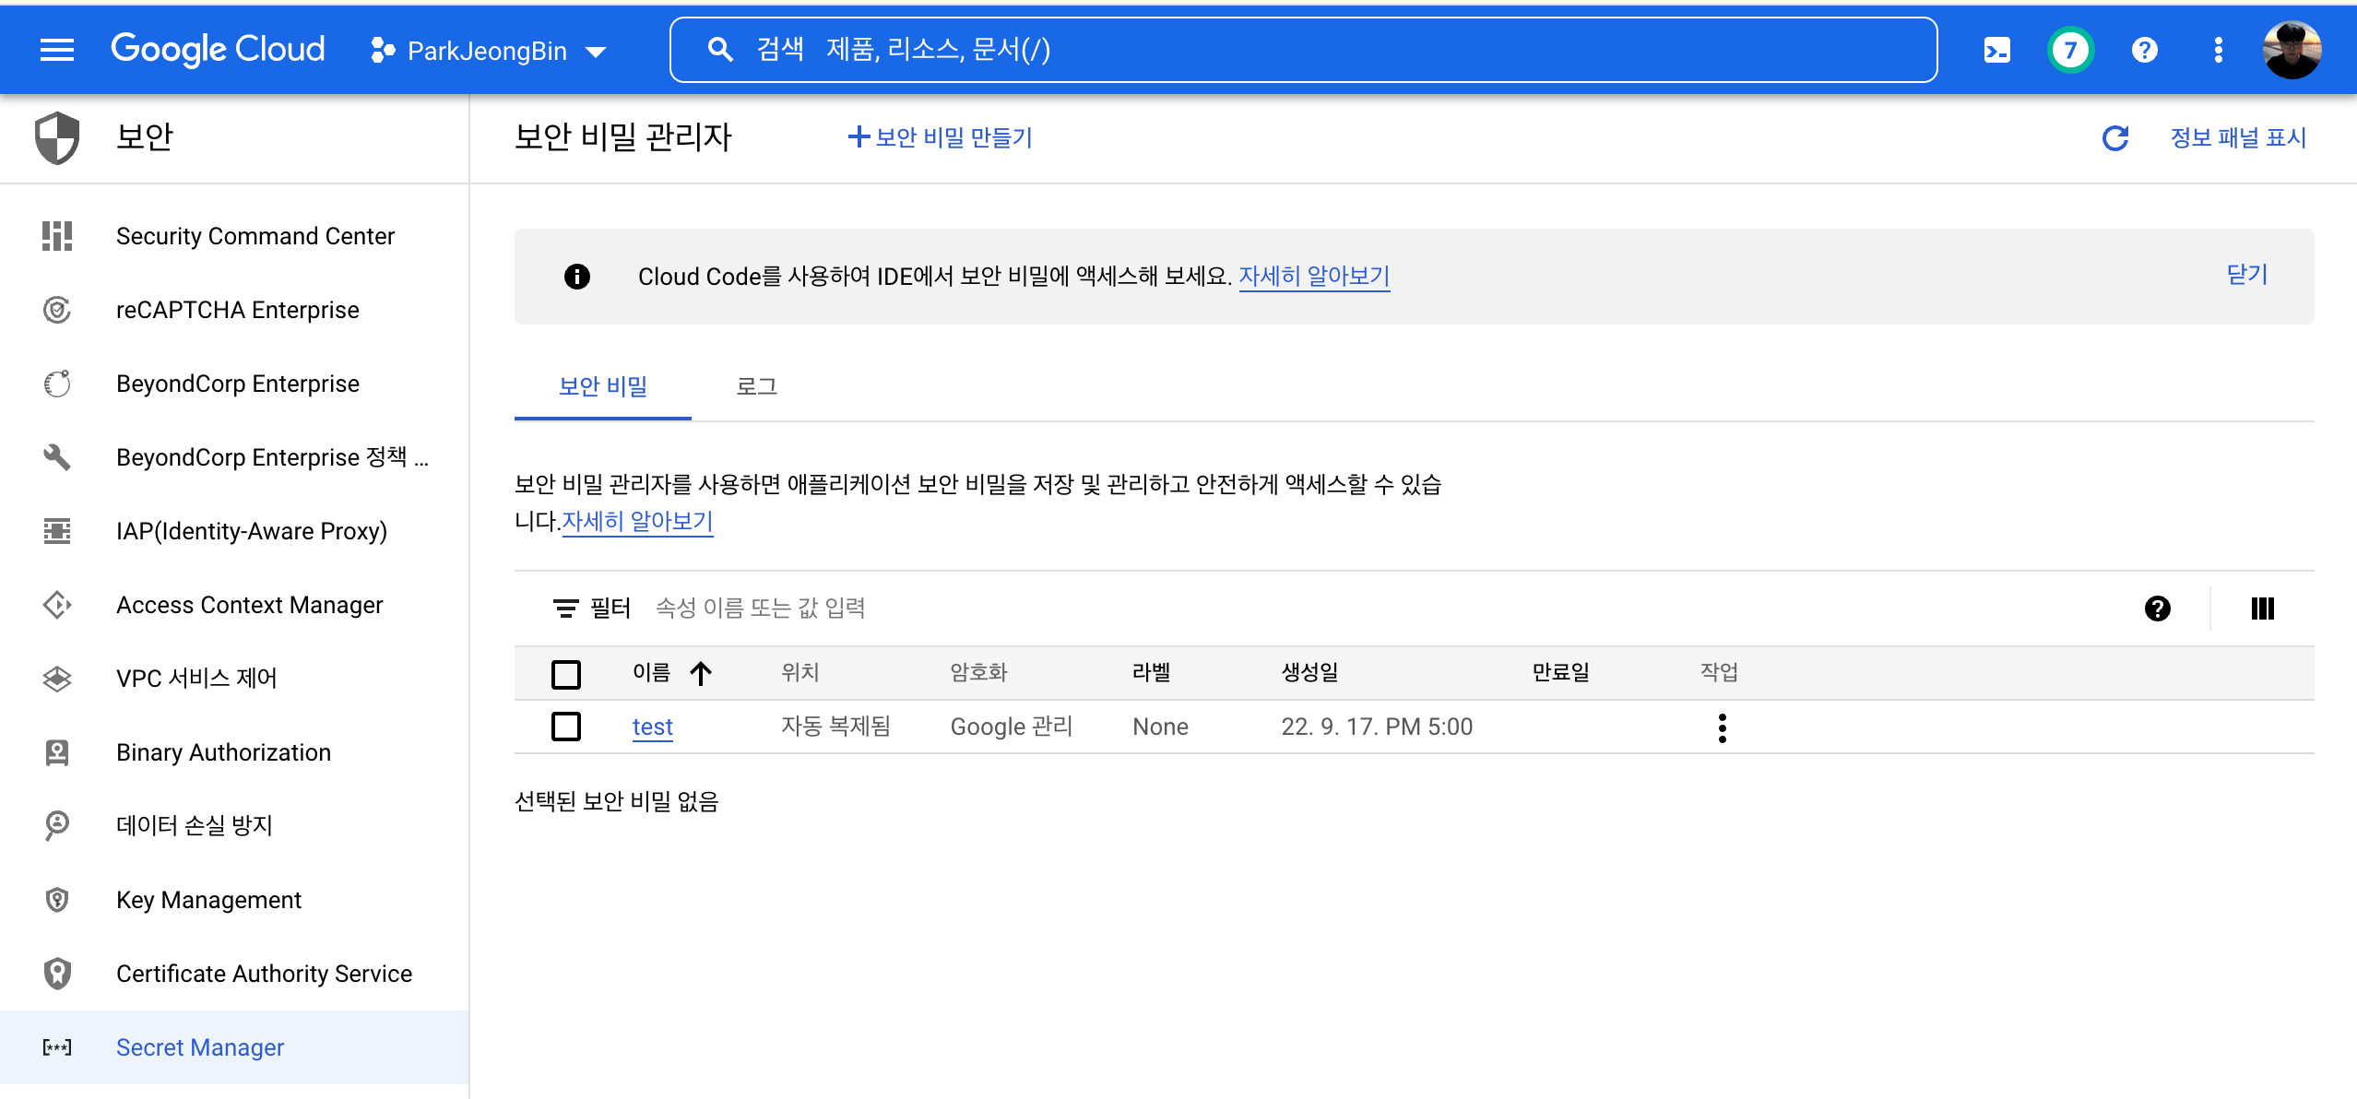Click the filter help question icon

click(2157, 609)
